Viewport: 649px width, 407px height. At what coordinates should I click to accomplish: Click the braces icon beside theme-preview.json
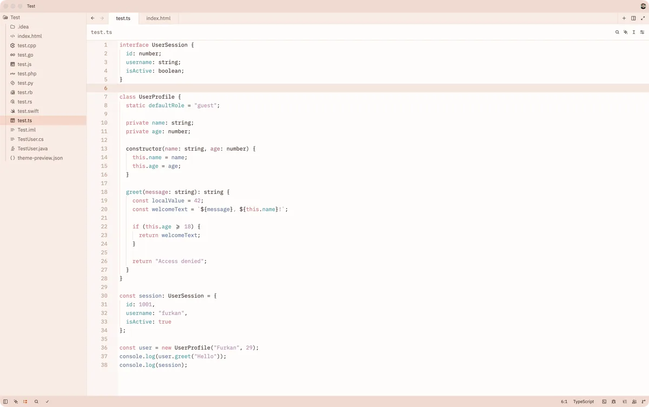pos(12,158)
